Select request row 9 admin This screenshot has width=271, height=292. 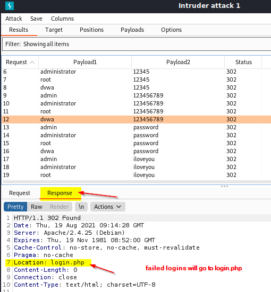[137, 95]
